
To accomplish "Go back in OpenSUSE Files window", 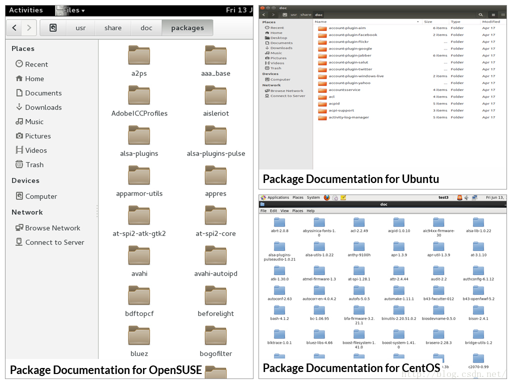I will click(14, 28).
